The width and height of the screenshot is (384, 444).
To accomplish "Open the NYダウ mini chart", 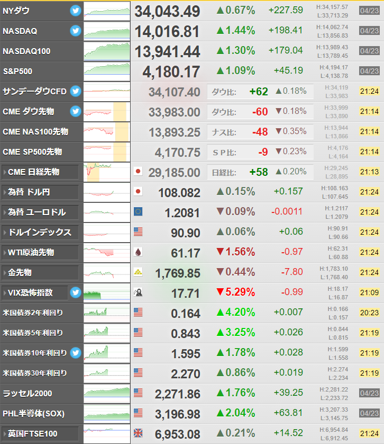I will pyautogui.click(x=107, y=11).
